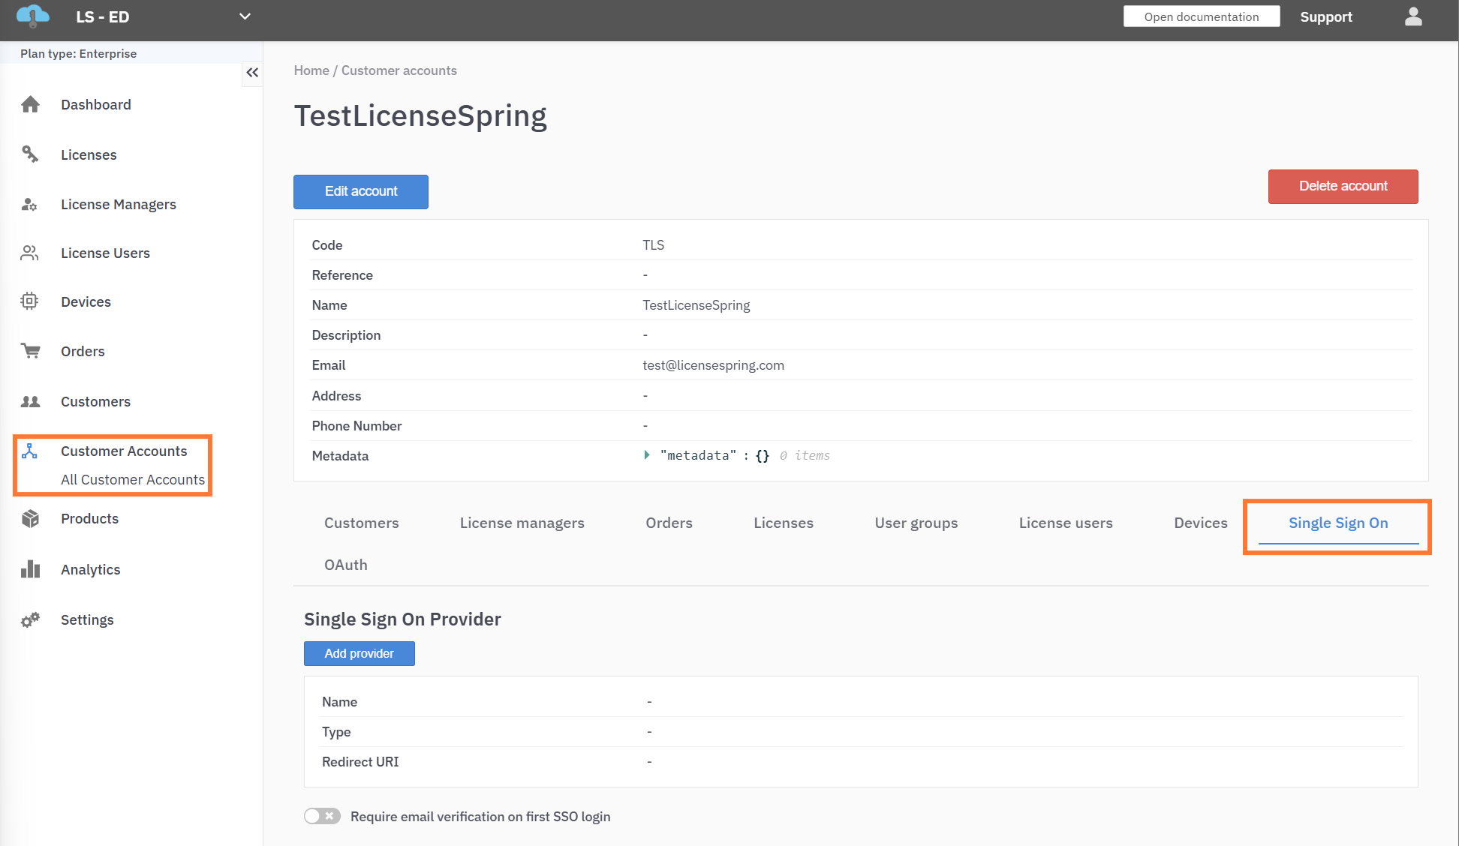Click the Orders shopping cart icon
Viewport: 1459px width, 846px height.
[x=30, y=351]
